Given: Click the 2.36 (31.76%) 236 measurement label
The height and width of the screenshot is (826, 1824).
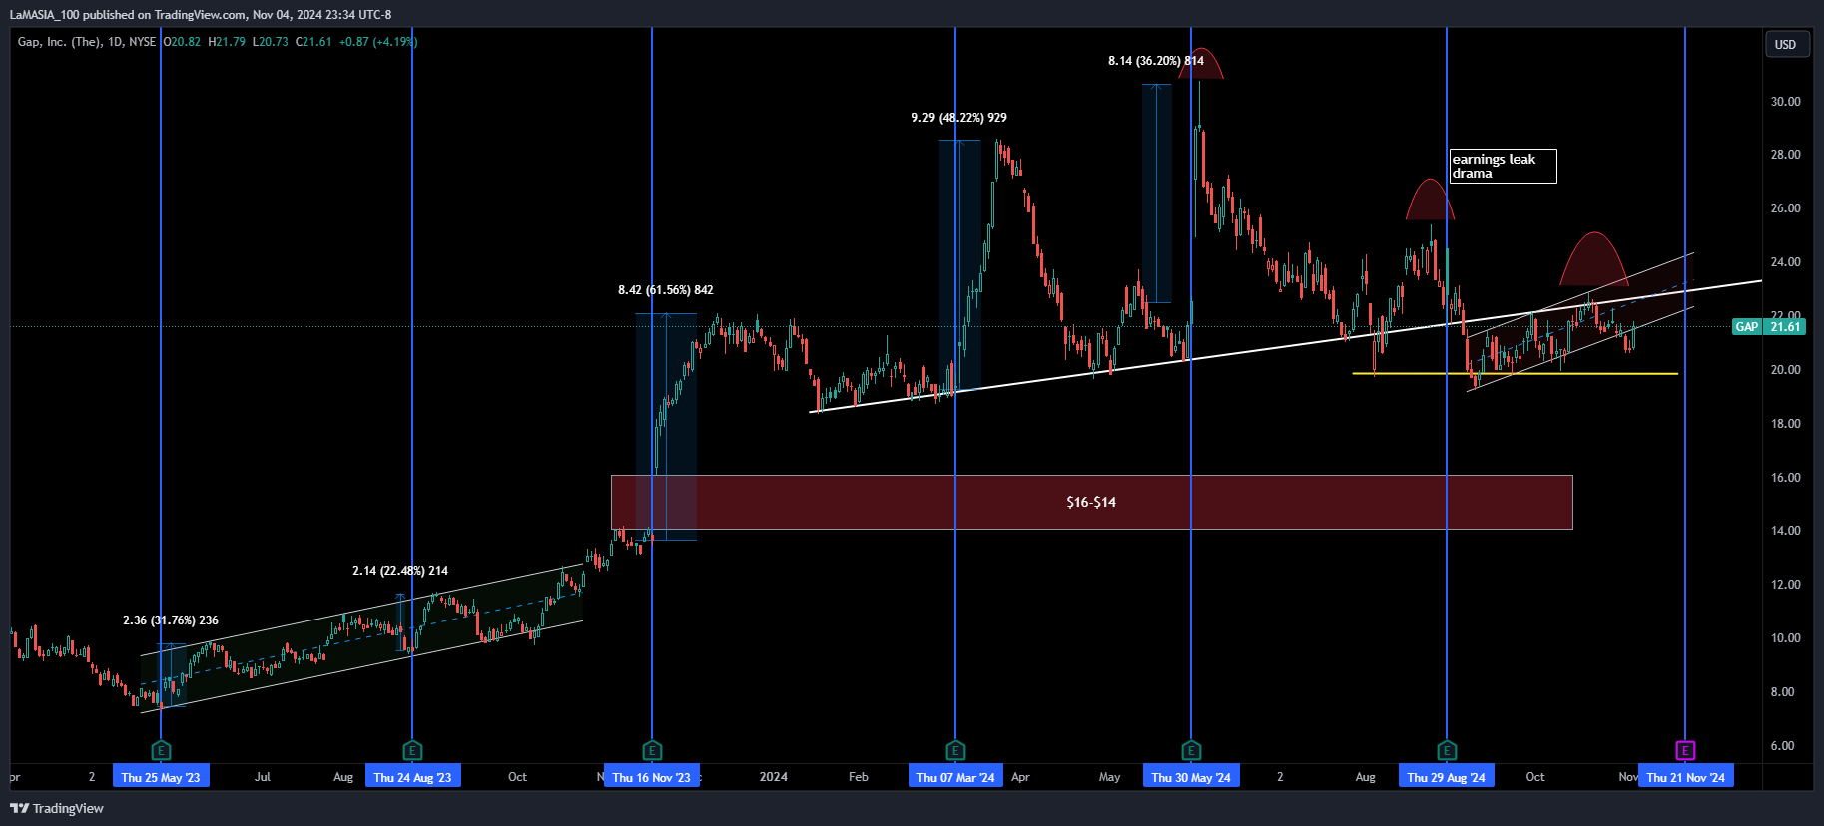Looking at the screenshot, I should (171, 620).
